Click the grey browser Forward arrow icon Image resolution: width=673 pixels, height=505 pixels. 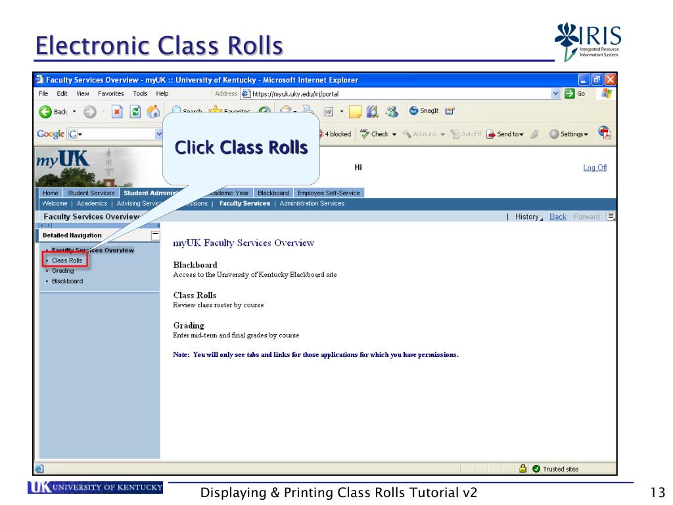pos(89,112)
